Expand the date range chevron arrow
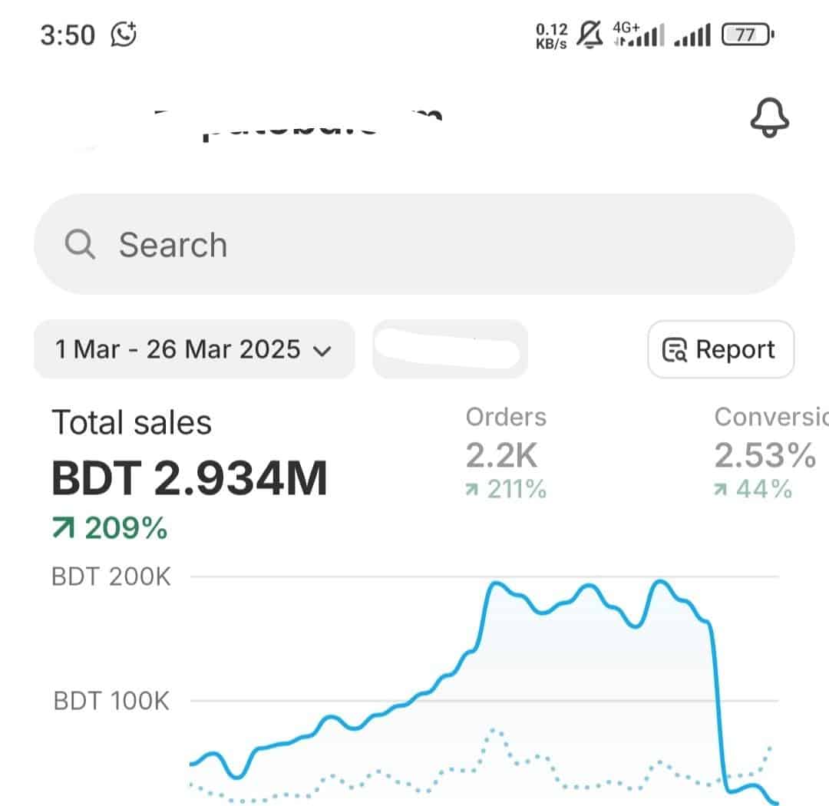The height and width of the screenshot is (806, 829). coord(322,351)
